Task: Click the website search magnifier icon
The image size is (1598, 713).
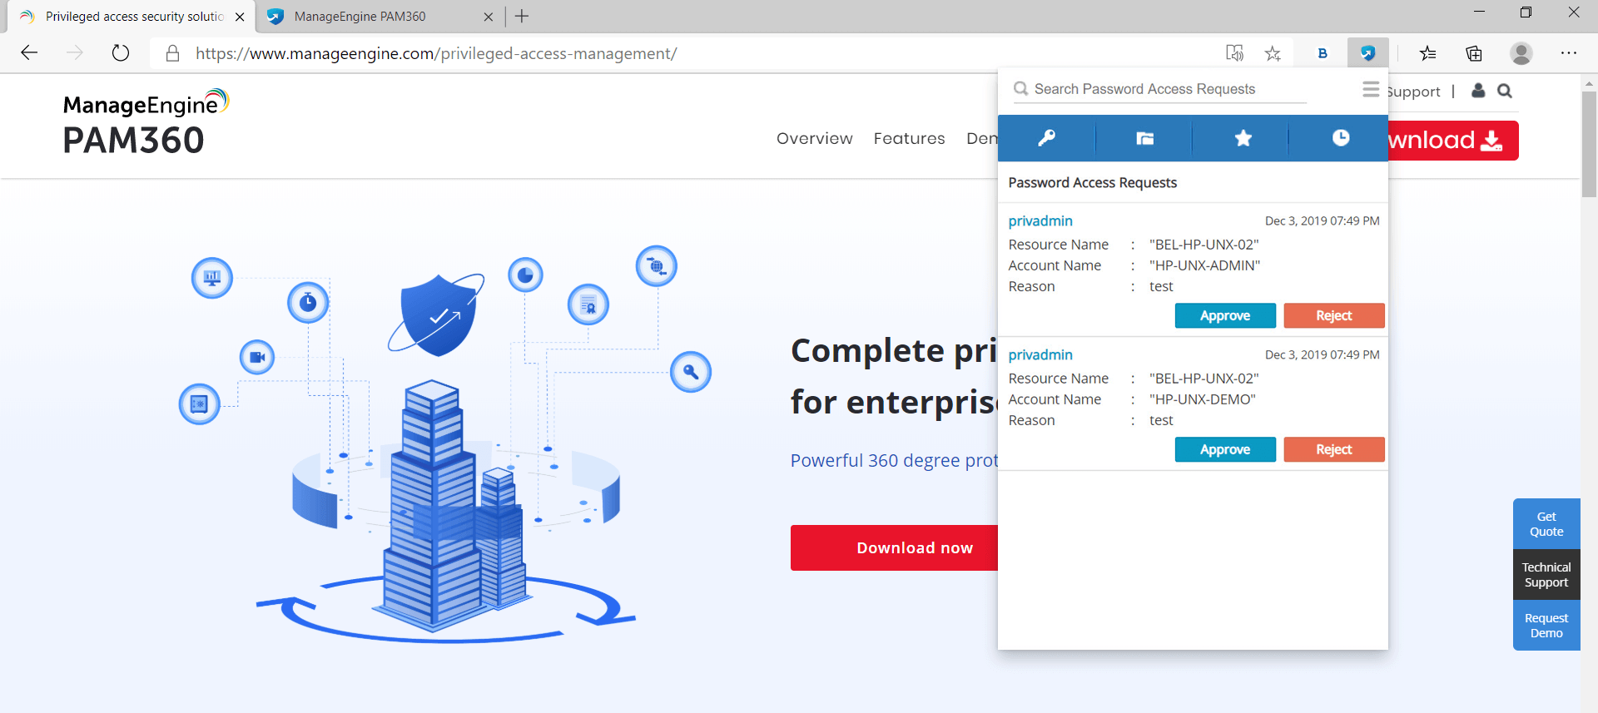Action: pos(1505,91)
